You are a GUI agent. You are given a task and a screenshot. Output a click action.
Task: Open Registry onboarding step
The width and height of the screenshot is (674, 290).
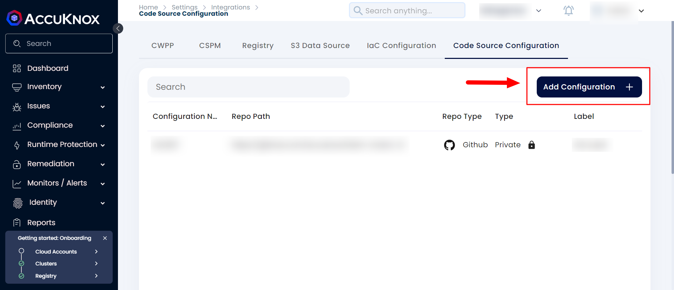(x=46, y=276)
